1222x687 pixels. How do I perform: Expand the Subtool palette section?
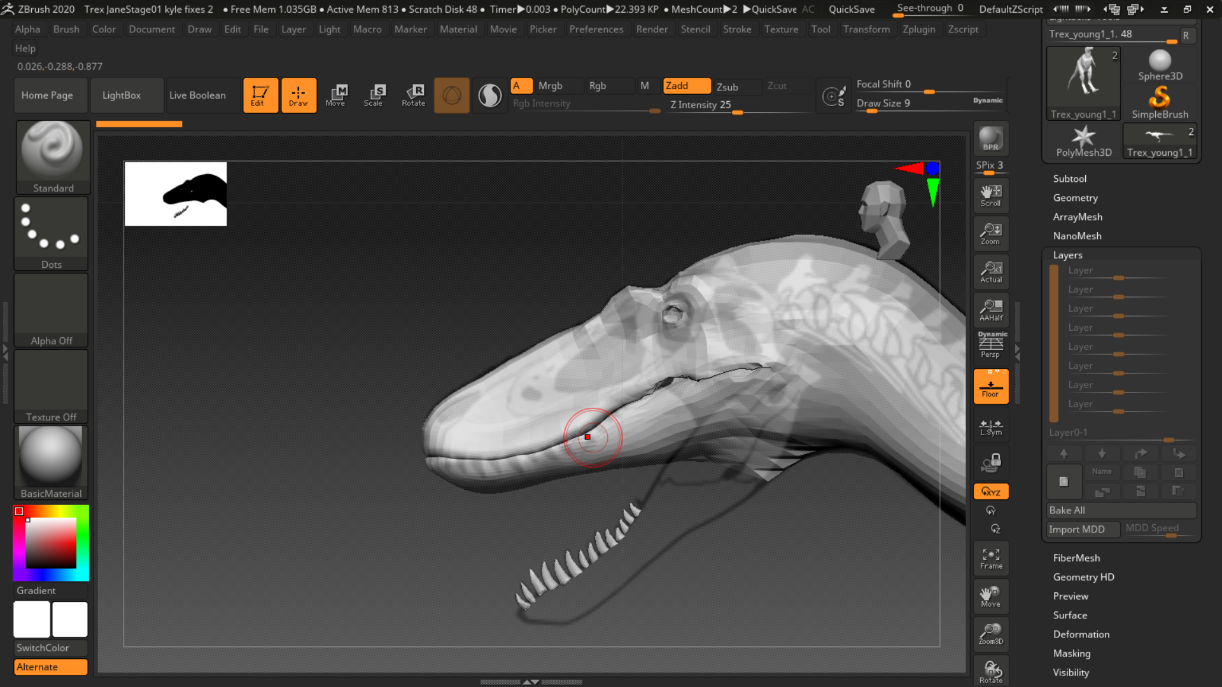1069,179
